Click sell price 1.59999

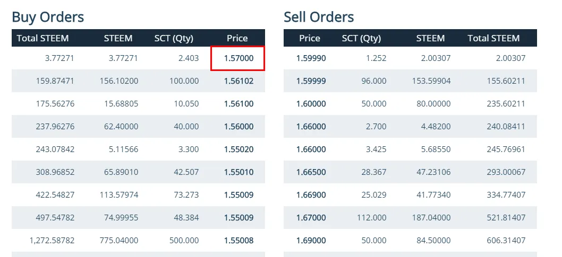pyautogui.click(x=311, y=81)
